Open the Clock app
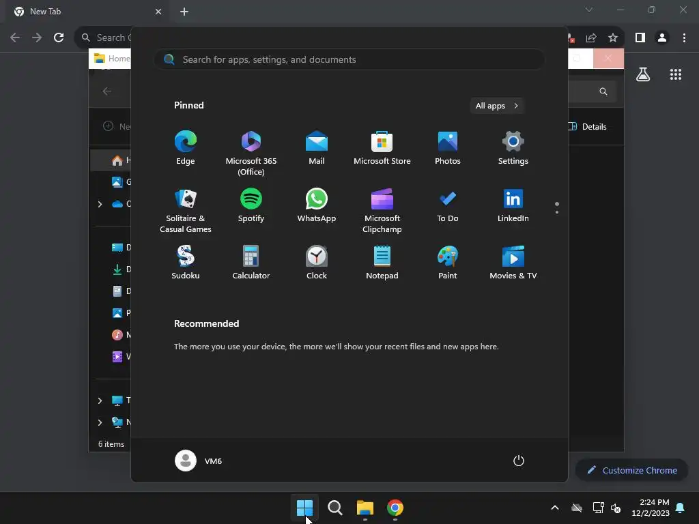The height and width of the screenshot is (524, 699). [317, 263]
